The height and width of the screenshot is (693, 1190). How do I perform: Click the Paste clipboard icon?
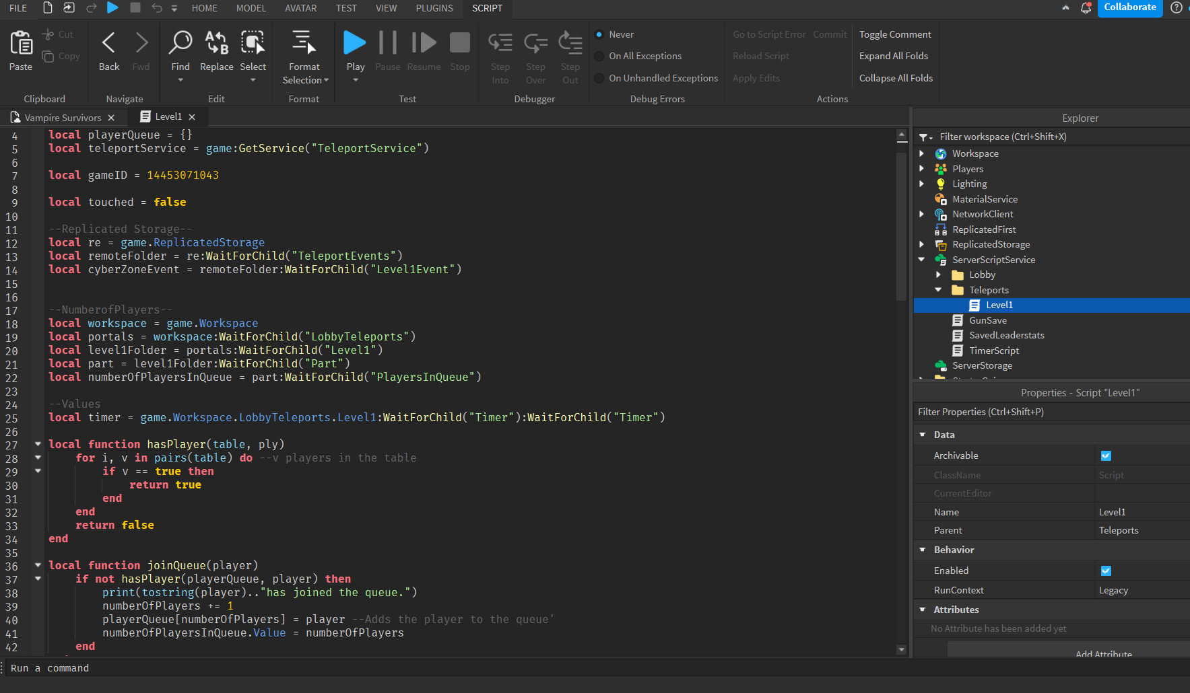(x=21, y=43)
